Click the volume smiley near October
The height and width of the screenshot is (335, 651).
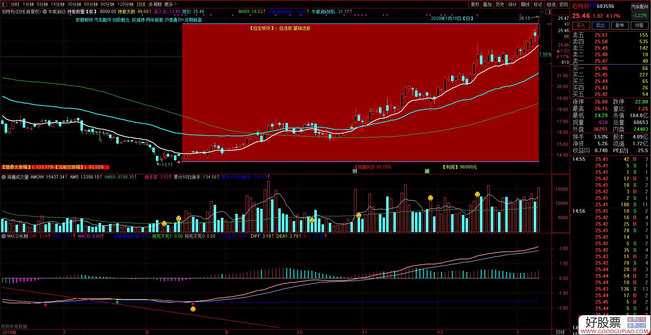coord(312,220)
